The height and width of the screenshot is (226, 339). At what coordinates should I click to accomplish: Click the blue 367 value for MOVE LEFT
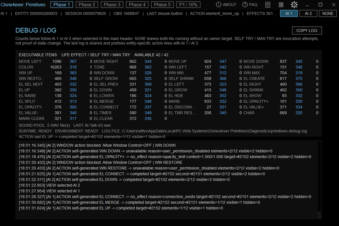click(73, 61)
